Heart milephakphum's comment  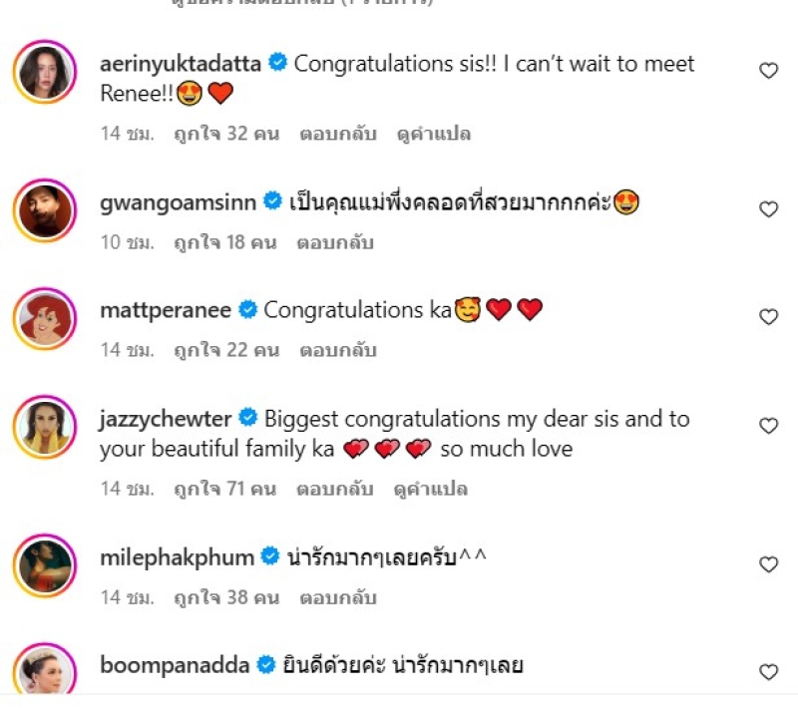point(768,564)
